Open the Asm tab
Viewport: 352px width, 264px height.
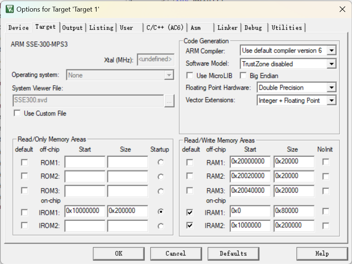pyautogui.click(x=201, y=28)
